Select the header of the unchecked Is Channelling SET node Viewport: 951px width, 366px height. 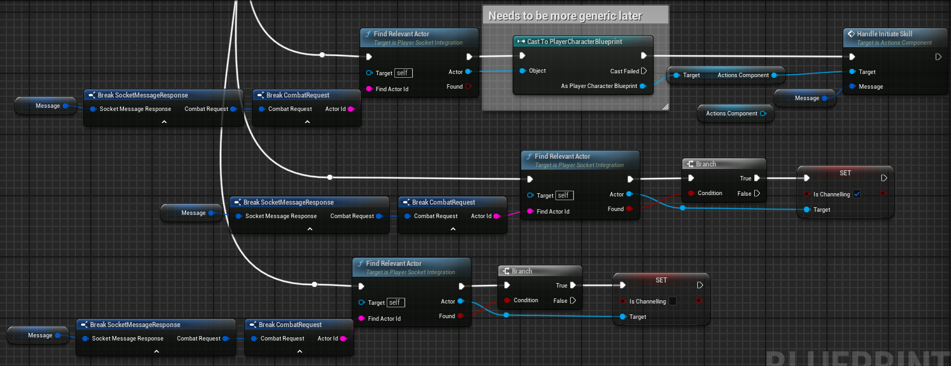pos(661,280)
